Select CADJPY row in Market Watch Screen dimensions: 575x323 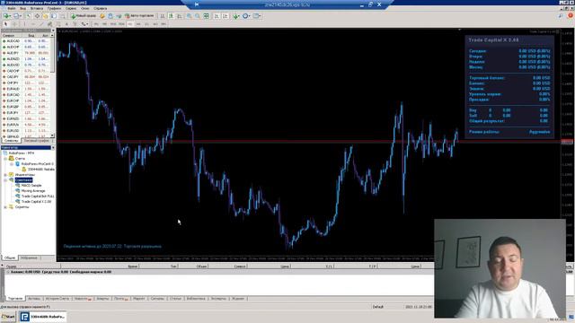point(26,77)
